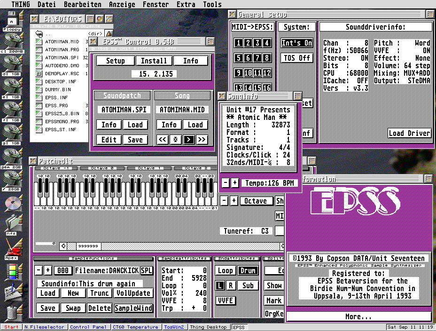Decrease the sample number 000 with minus

click(39, 270)
